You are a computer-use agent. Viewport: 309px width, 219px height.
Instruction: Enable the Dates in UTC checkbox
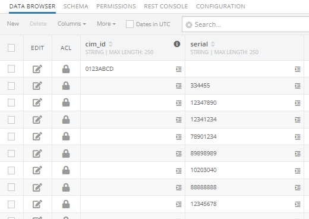click(x=130, y=24)
